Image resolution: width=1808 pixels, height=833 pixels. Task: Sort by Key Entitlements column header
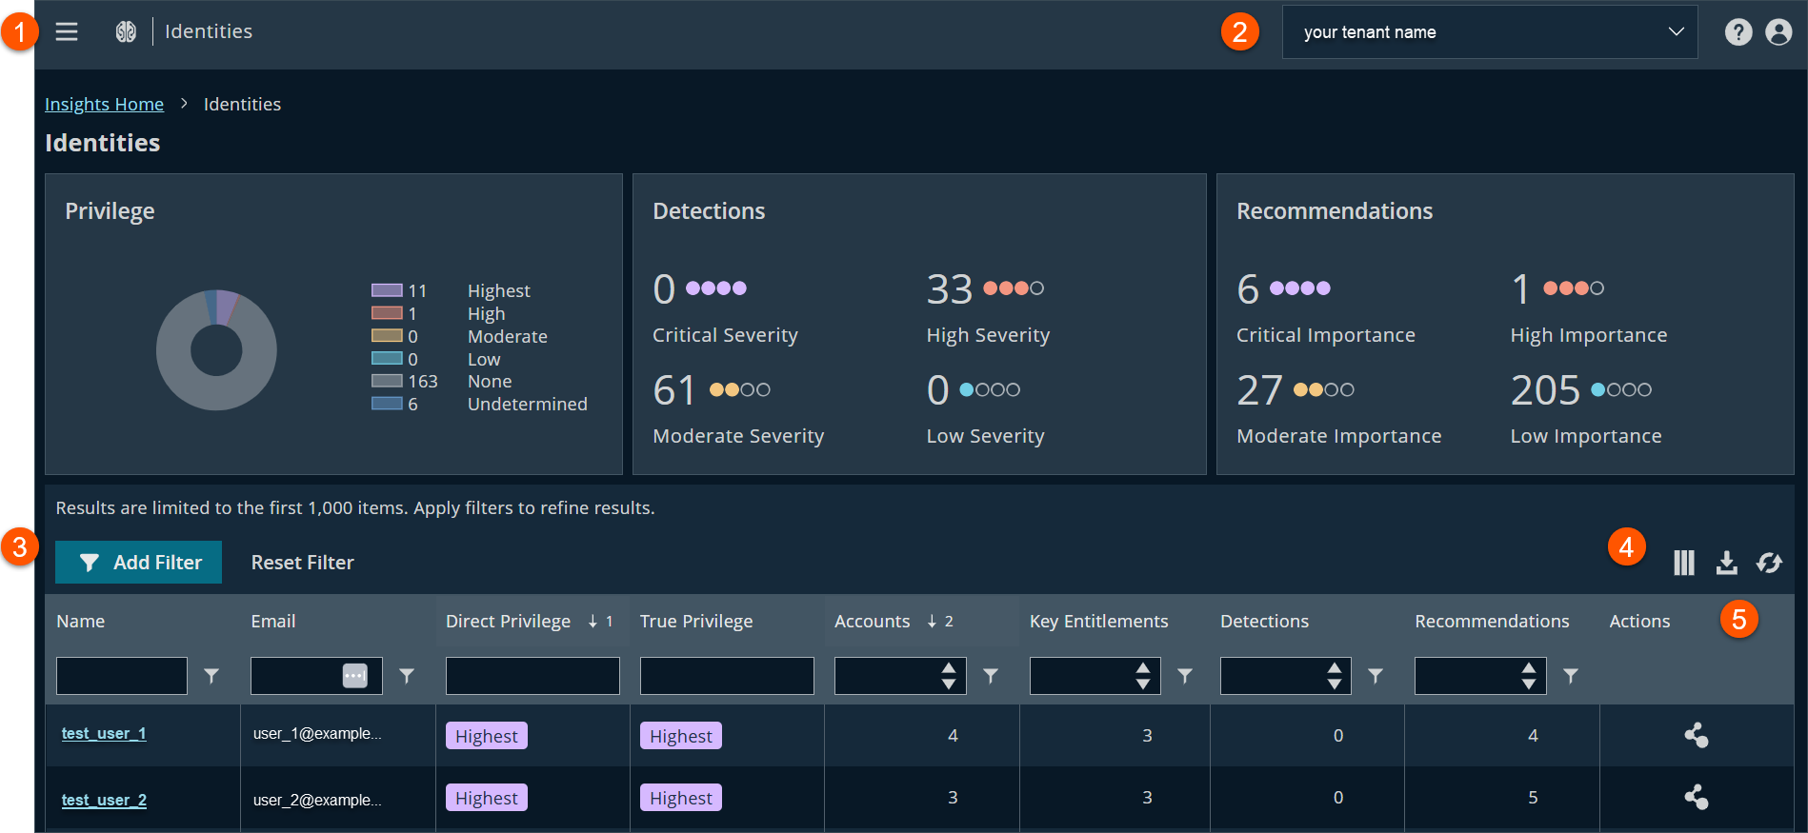point(1099,622)
